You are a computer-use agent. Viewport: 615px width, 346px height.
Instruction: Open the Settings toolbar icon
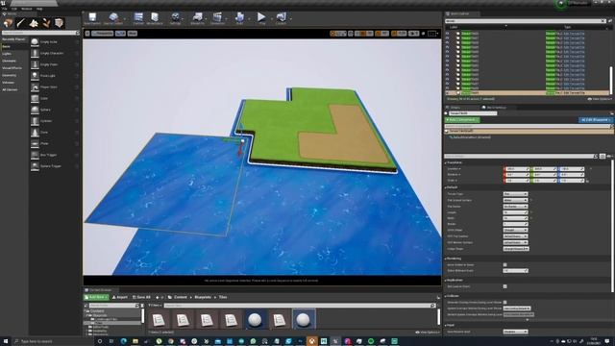tap(175, 17)
